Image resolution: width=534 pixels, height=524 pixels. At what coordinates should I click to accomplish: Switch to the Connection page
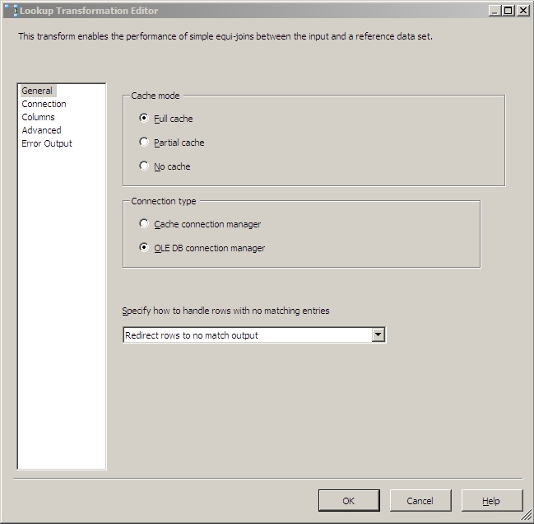tap(44, 104)
